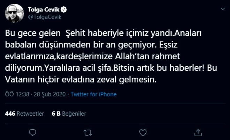The height and width of the screenshot is (140, 230).
Task: Click the ÖÖ 12:38 timestamp
Action: point(17,94)
